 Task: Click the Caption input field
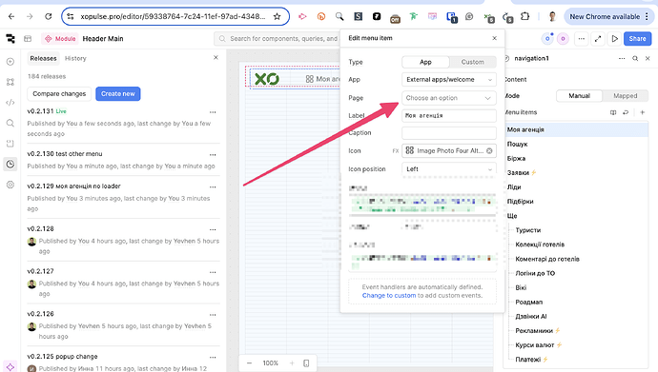pos(448,133)
